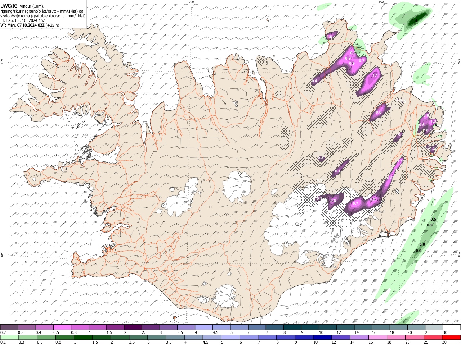461x345 pixels.
Task: Select lower legend row 10 navy blue swatch
Action: pyautogui.click(x=323, y=337)
